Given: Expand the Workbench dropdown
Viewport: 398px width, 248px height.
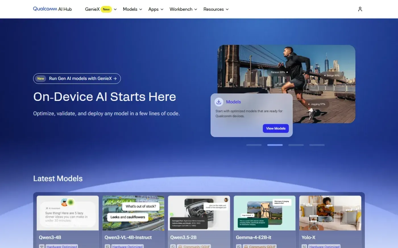Looking at the screenshot, I should click(183, 9).
